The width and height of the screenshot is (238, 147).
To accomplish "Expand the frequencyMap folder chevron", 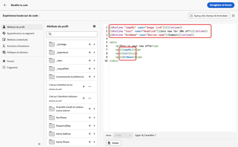I will coord(94,126).
